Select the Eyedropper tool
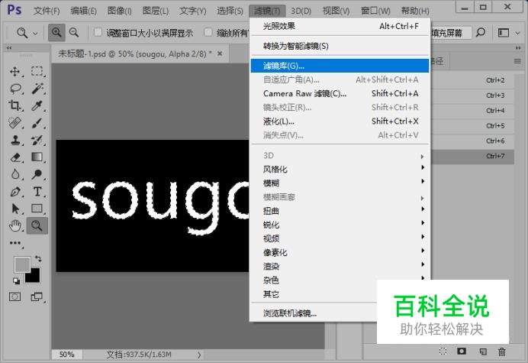528x363 pixels. pos(37,106)
